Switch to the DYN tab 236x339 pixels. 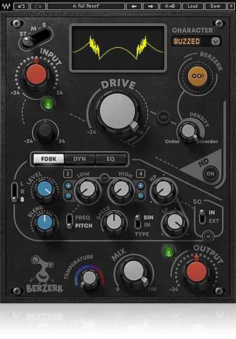pyautogui.click(x=79, y=159)
